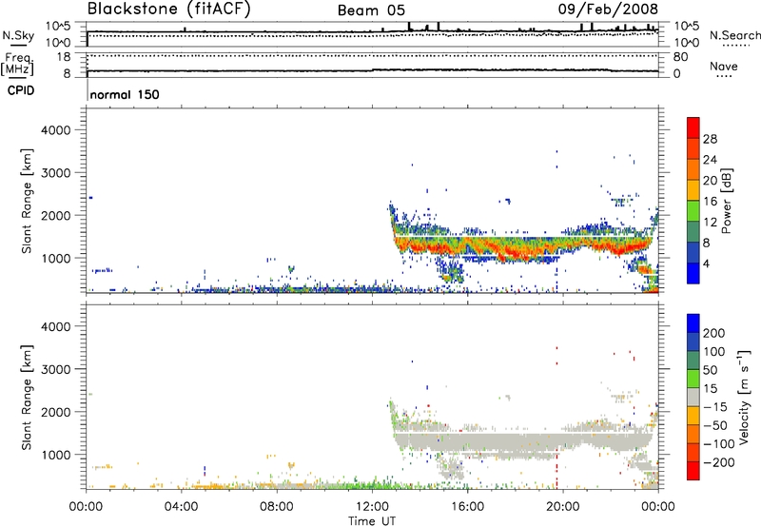Image resolution: width=761 pixels, height=527 pixels.
Task: Click the '18' frequency axis label
Action: pyautogui.click(x=64, y=57)
